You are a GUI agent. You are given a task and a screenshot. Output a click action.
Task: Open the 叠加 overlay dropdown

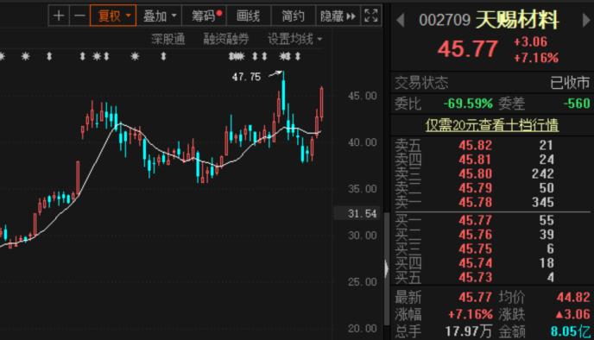pos(160,16)
